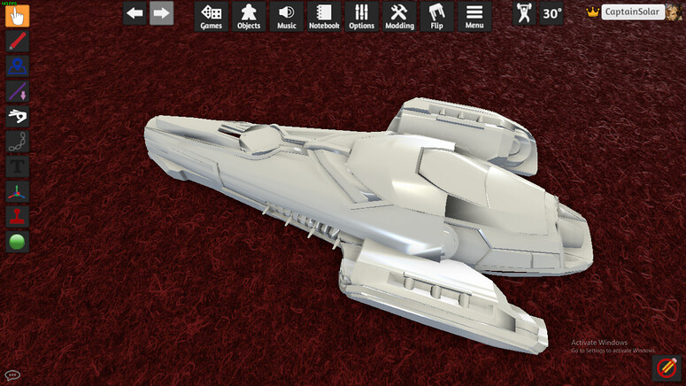Image resolution: width=686 pixels, height=386 pixels.
Task: Select the red Draw pencil tool
Action: [x=17, y=41]
